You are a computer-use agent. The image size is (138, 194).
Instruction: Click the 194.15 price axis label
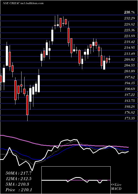pyautogui.click(x=129, y=83)
